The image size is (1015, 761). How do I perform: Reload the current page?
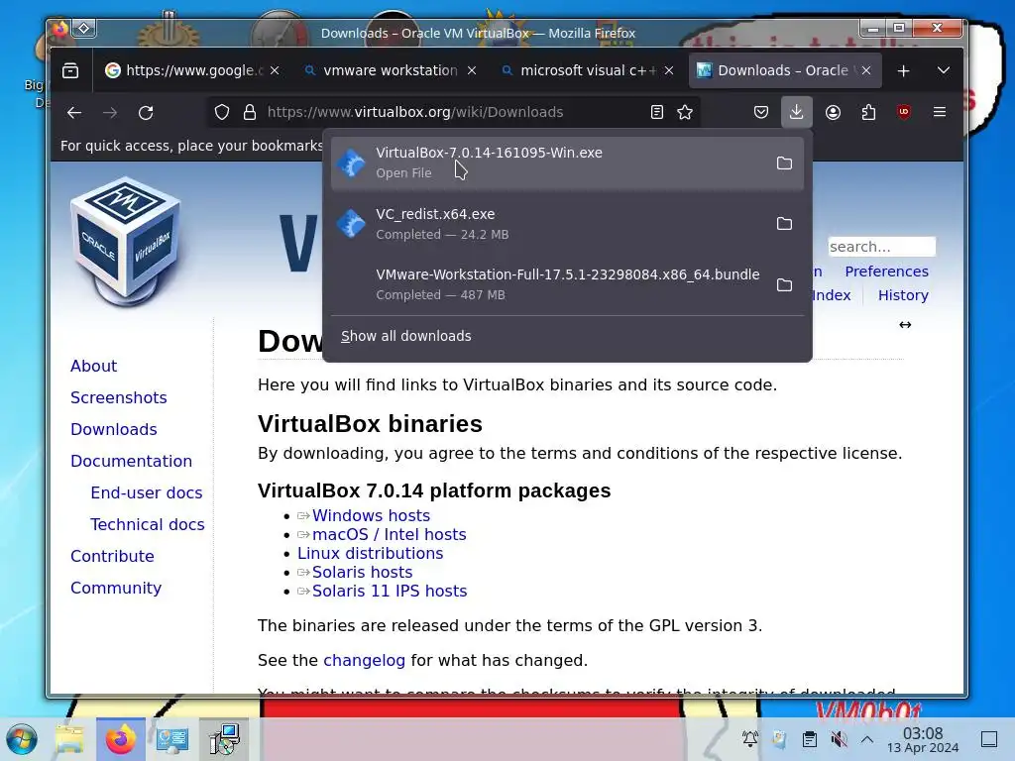pos(146,113)
